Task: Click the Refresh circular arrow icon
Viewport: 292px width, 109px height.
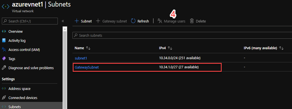Action: (x=133, y=21)
